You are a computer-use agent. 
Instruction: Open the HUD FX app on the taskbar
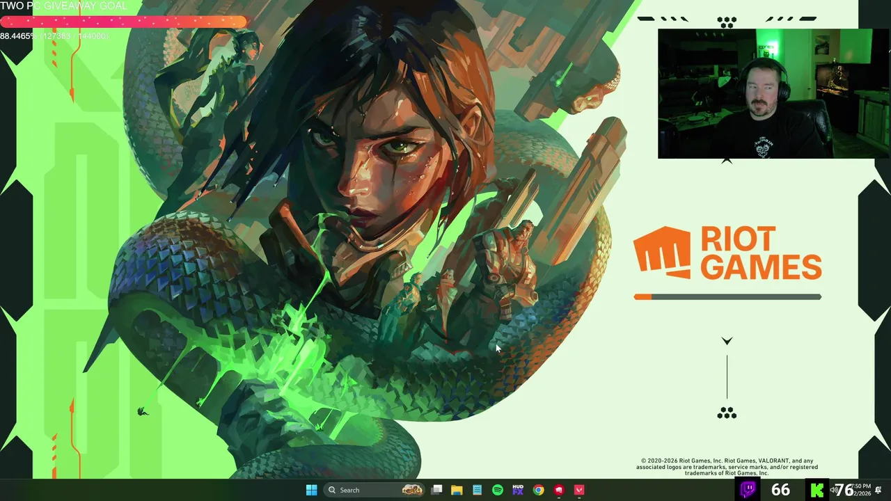coord(518,490)
